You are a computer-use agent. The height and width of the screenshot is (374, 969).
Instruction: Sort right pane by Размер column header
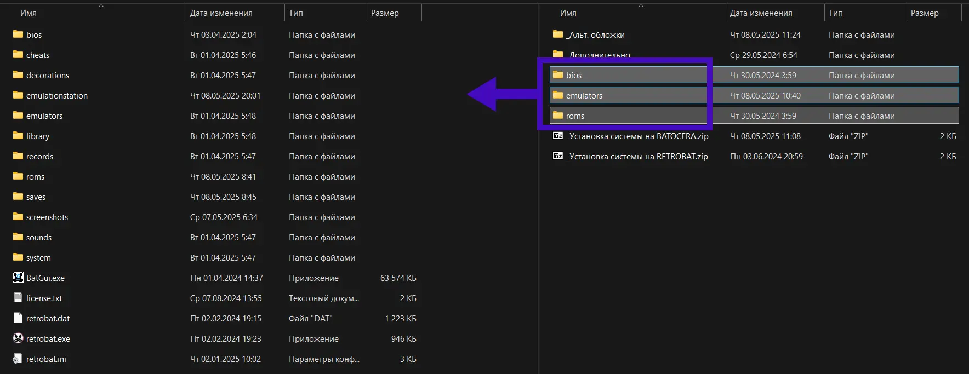pos(925,13)
